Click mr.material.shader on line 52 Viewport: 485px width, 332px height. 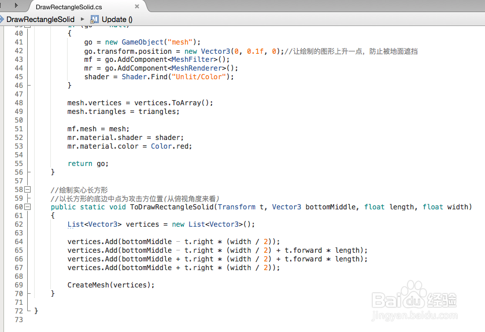(105, 138)
